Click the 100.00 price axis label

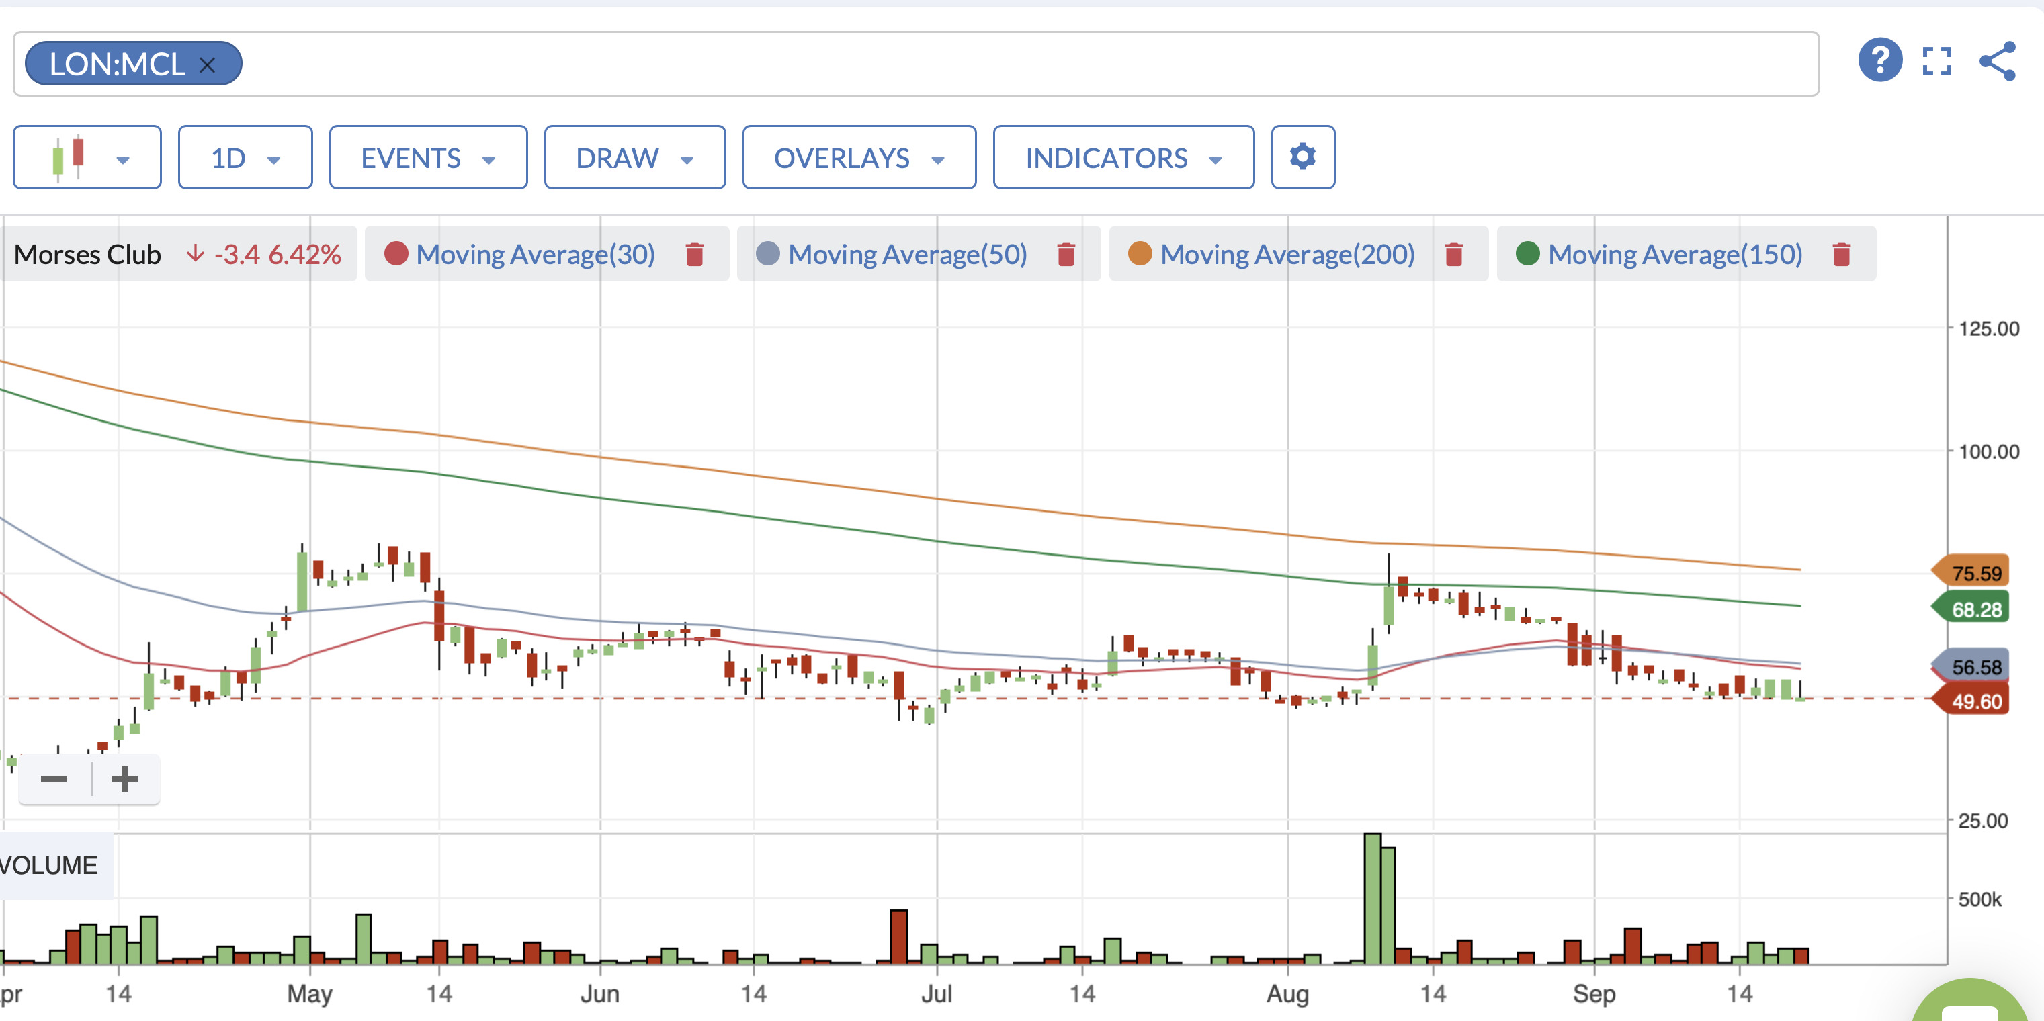pos(1988,452)
